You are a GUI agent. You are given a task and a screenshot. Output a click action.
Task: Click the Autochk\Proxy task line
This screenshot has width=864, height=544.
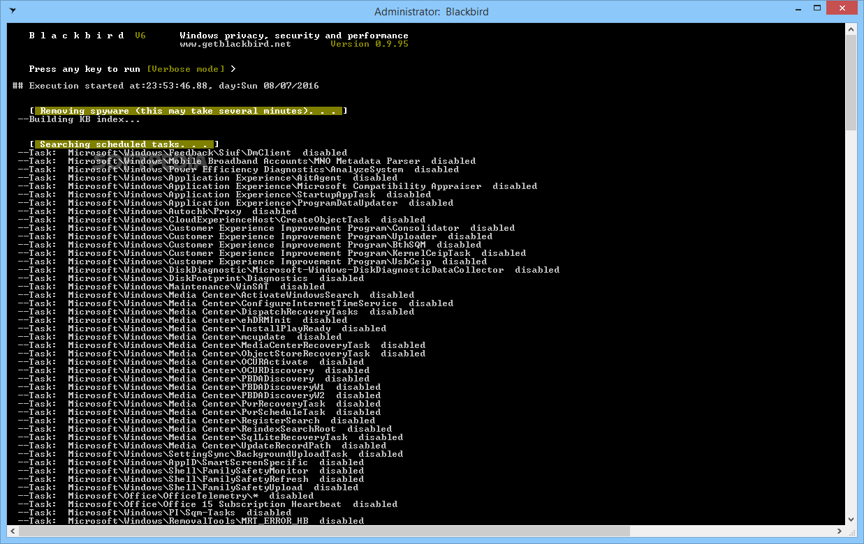(x=157, y=211)
